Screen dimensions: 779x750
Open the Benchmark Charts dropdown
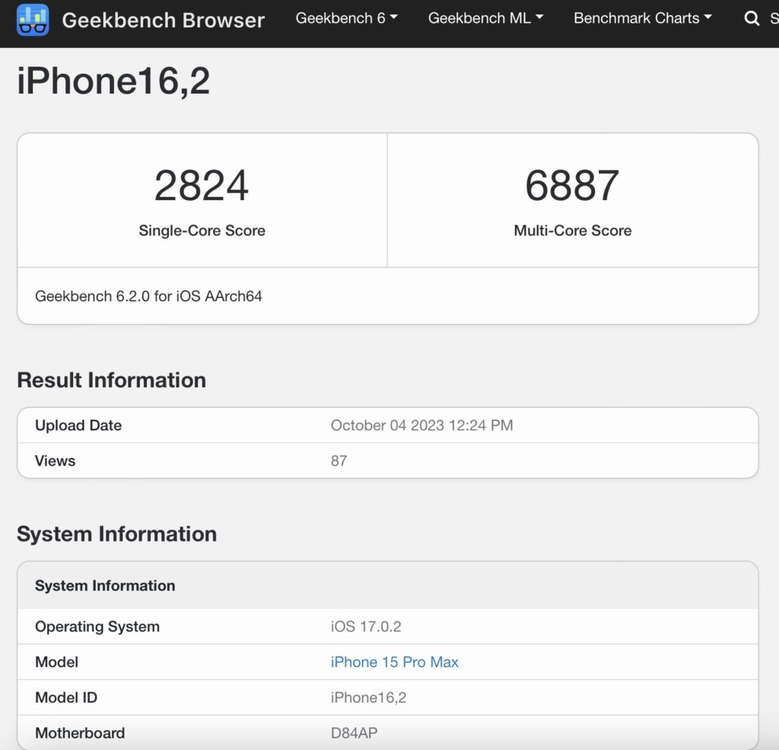point(642,18)
